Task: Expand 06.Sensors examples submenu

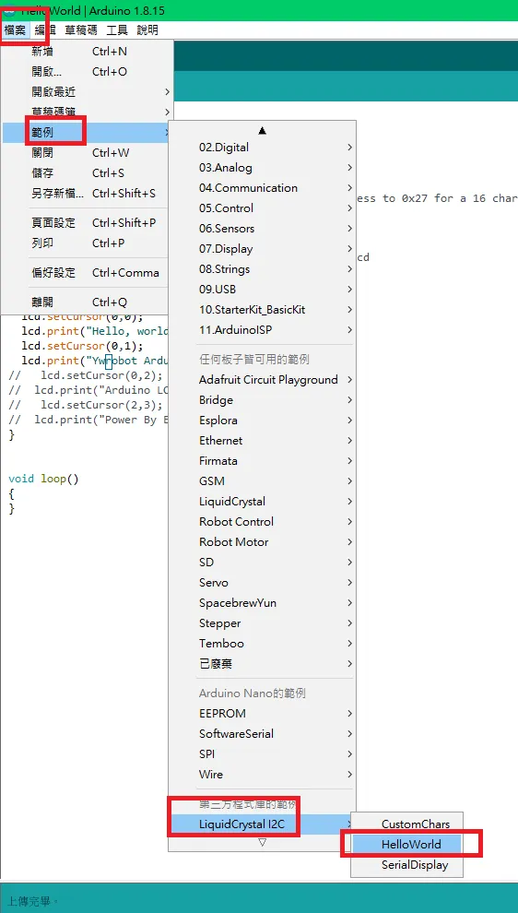Action: [x=262, y=229]
